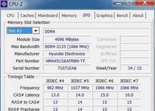155x111 pixels.
Task: Switch to the CPU tab
Action: click(x=10, y=15)
